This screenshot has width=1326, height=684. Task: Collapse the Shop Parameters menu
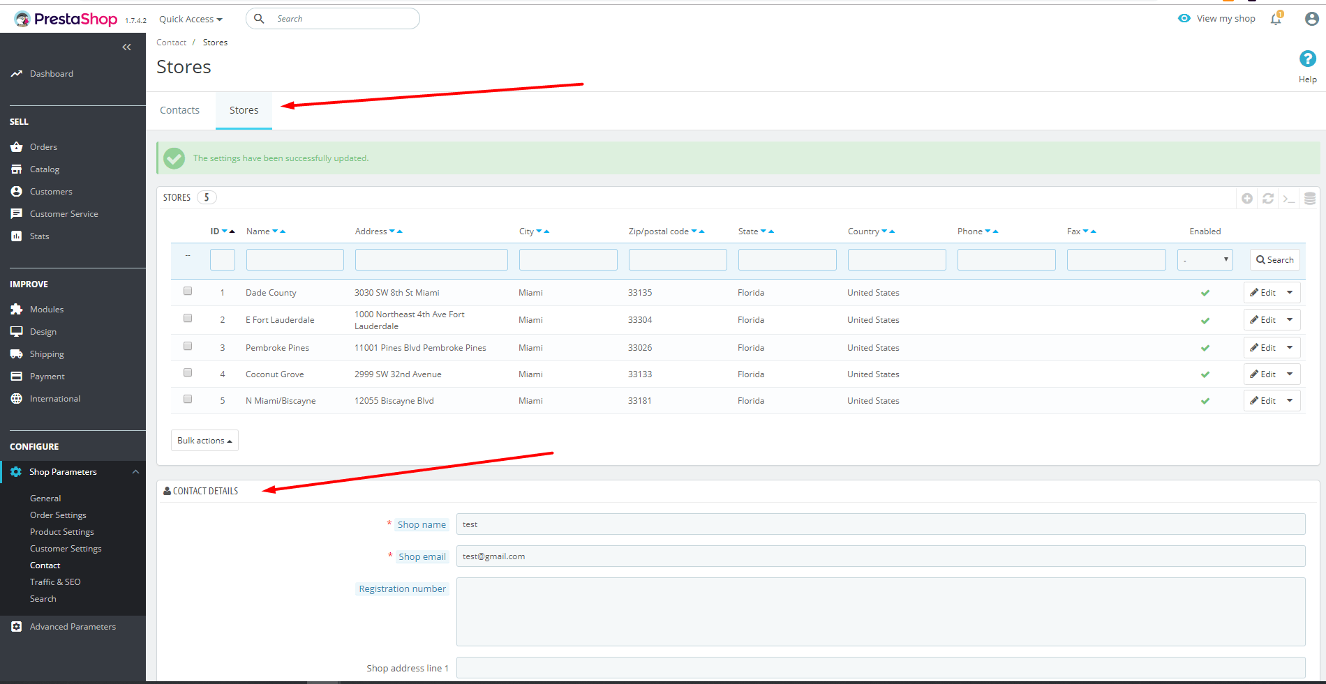[135, 472]
